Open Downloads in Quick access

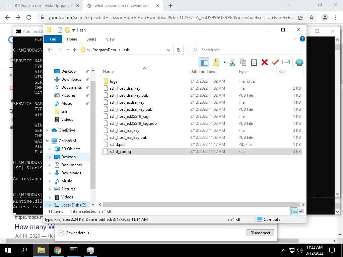click(71, 79)
